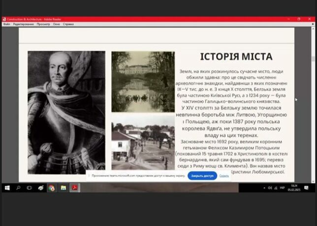This screenshot has width=317, height=226.
Task: Open the Справка help menu
Action: [68, 24]
